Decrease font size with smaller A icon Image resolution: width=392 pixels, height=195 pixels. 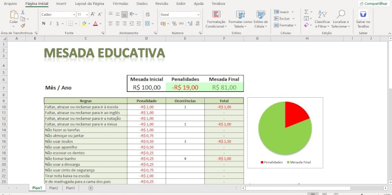[100, 15]
